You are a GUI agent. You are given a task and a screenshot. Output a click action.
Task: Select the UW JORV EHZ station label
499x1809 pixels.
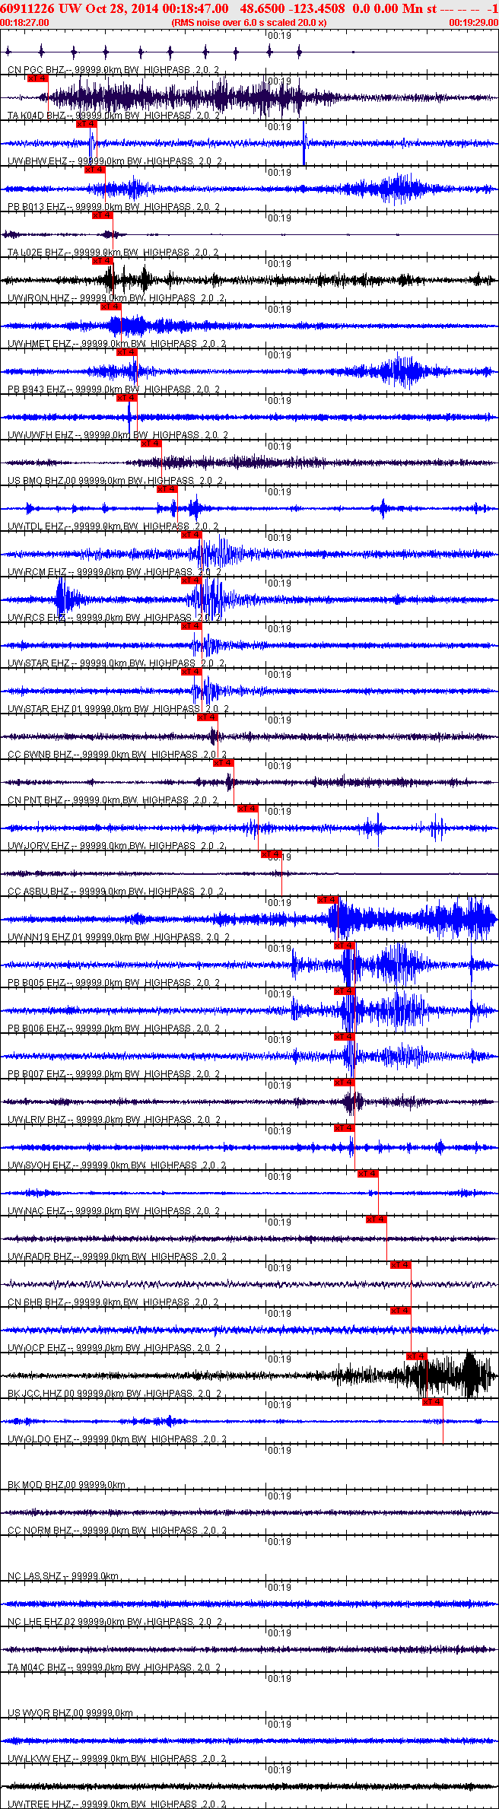click(116, 846)
